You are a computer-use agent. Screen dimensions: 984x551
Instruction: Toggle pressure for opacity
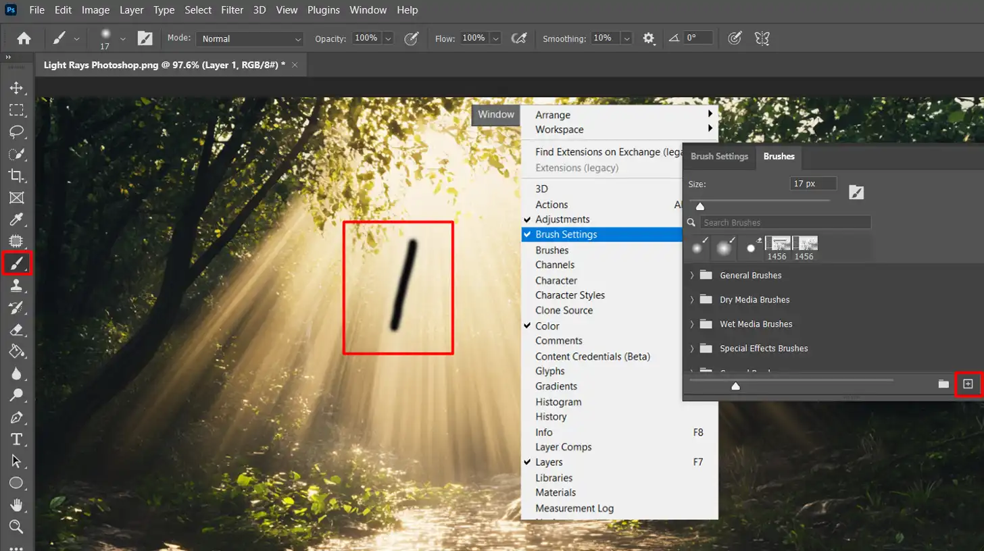pos(411,38)
